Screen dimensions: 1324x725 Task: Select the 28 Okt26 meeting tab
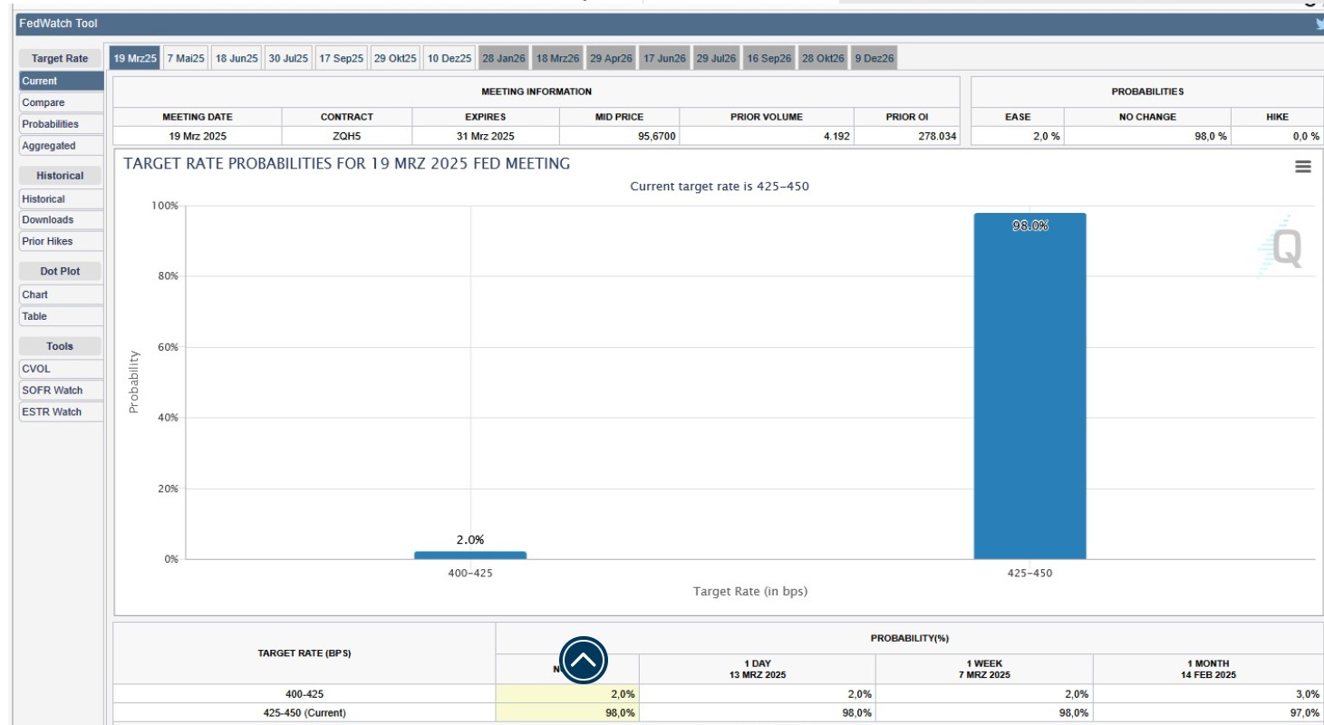[823, 58]
